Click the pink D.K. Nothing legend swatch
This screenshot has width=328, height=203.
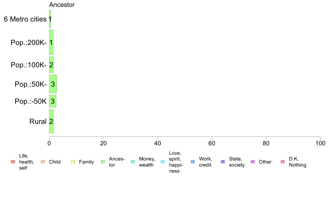pyautogui.click(x=283, y=162)
